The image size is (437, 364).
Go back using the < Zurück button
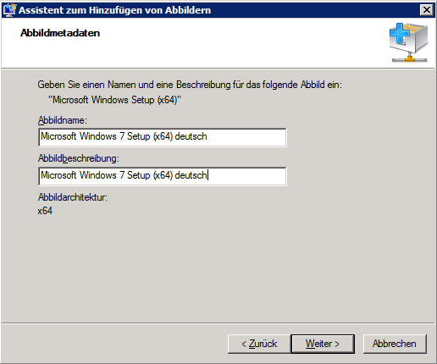point(259,344)
